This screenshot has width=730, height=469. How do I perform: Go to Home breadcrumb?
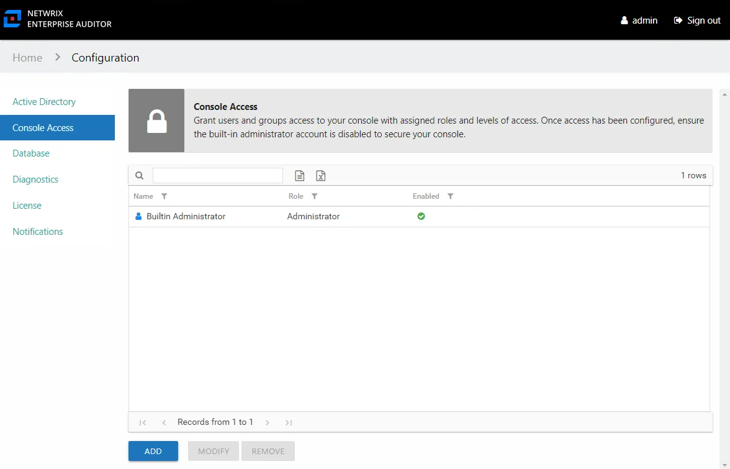[27, 57]
